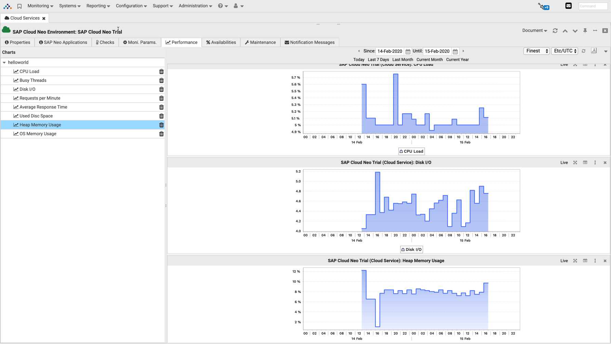Viewport: 611px width, 344px height.
Task: Expand the Disk I/O chart to fullscreen
Action: coord(575,163)
